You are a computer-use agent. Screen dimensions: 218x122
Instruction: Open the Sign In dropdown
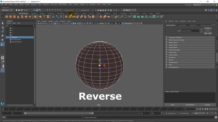[129, 10]
